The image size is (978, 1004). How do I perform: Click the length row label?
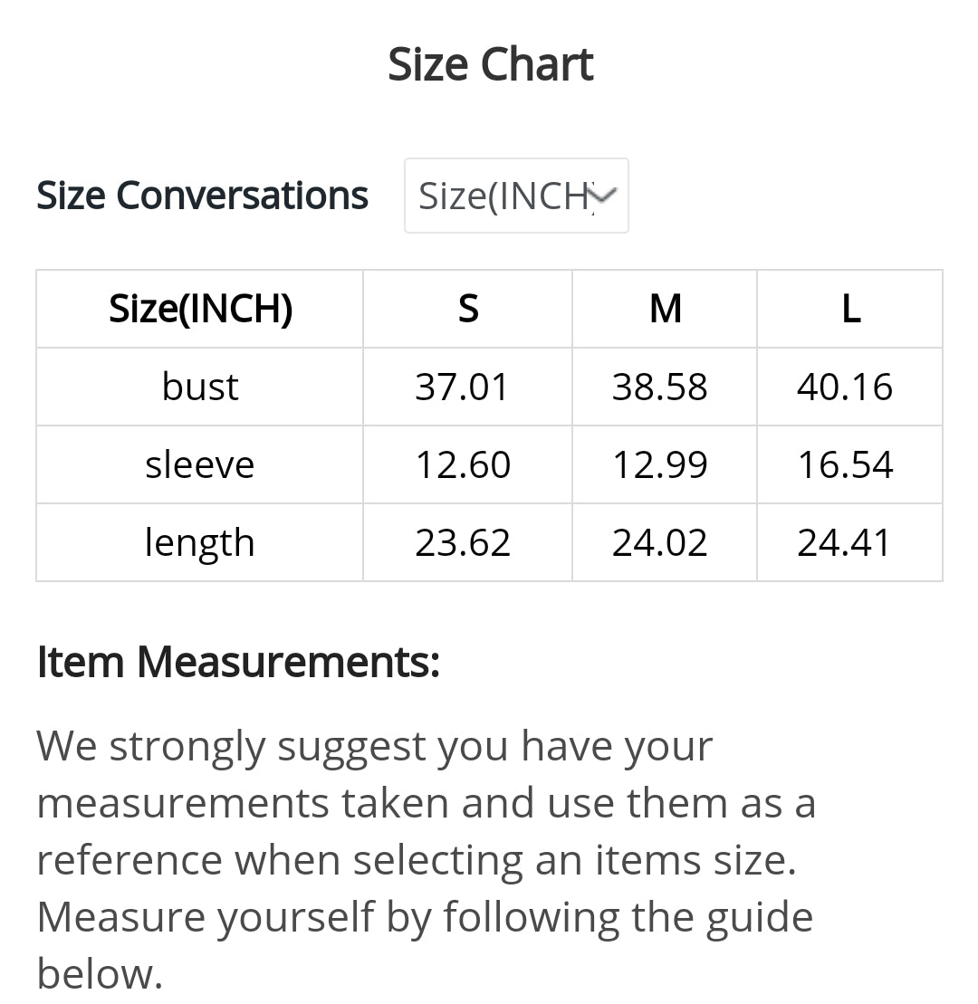click(x=200, y=542)
